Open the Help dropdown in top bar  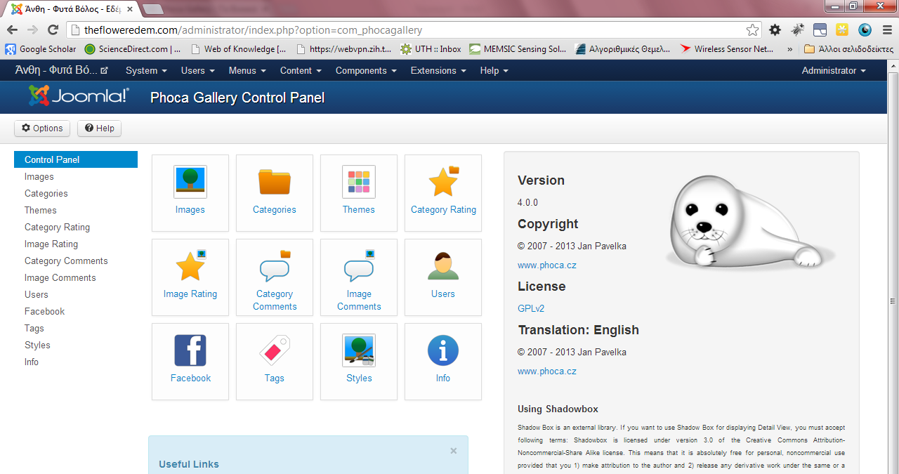click(x=494, y=70)
